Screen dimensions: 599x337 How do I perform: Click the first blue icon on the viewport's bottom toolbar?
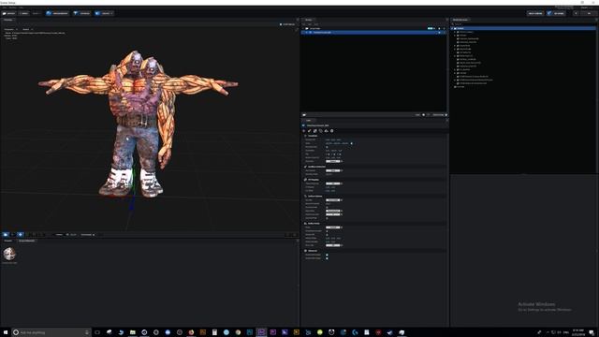6,235
